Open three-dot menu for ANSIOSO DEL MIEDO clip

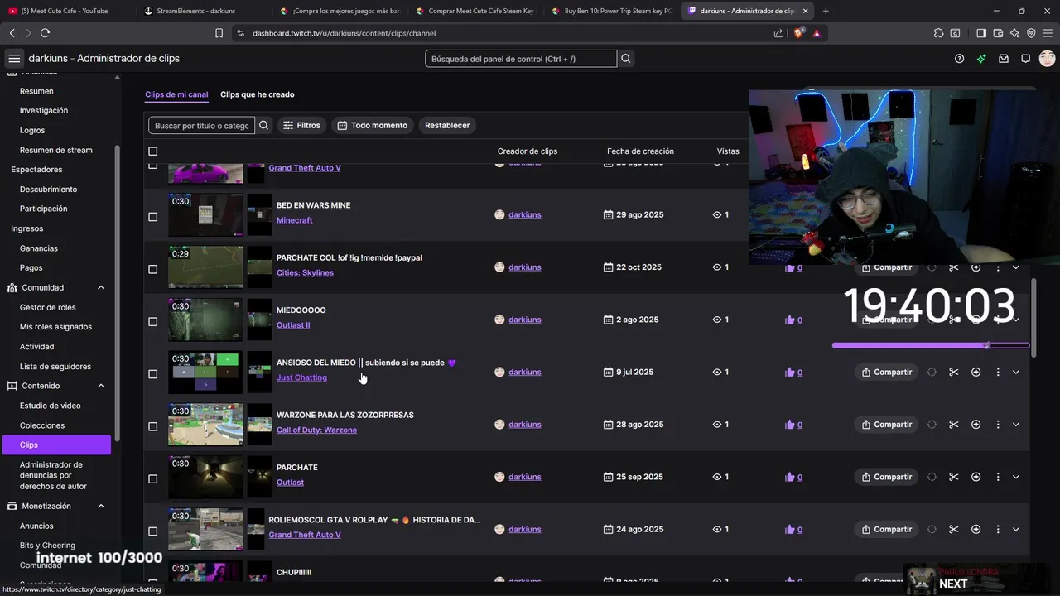(998, 372)
